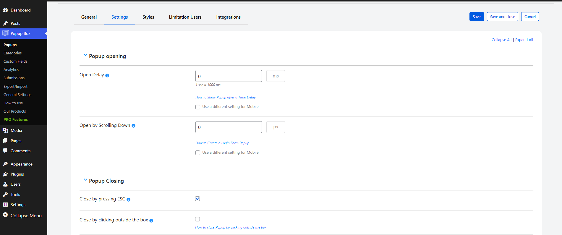Click the info icon beside Open Delay

[x=107, y=76]
